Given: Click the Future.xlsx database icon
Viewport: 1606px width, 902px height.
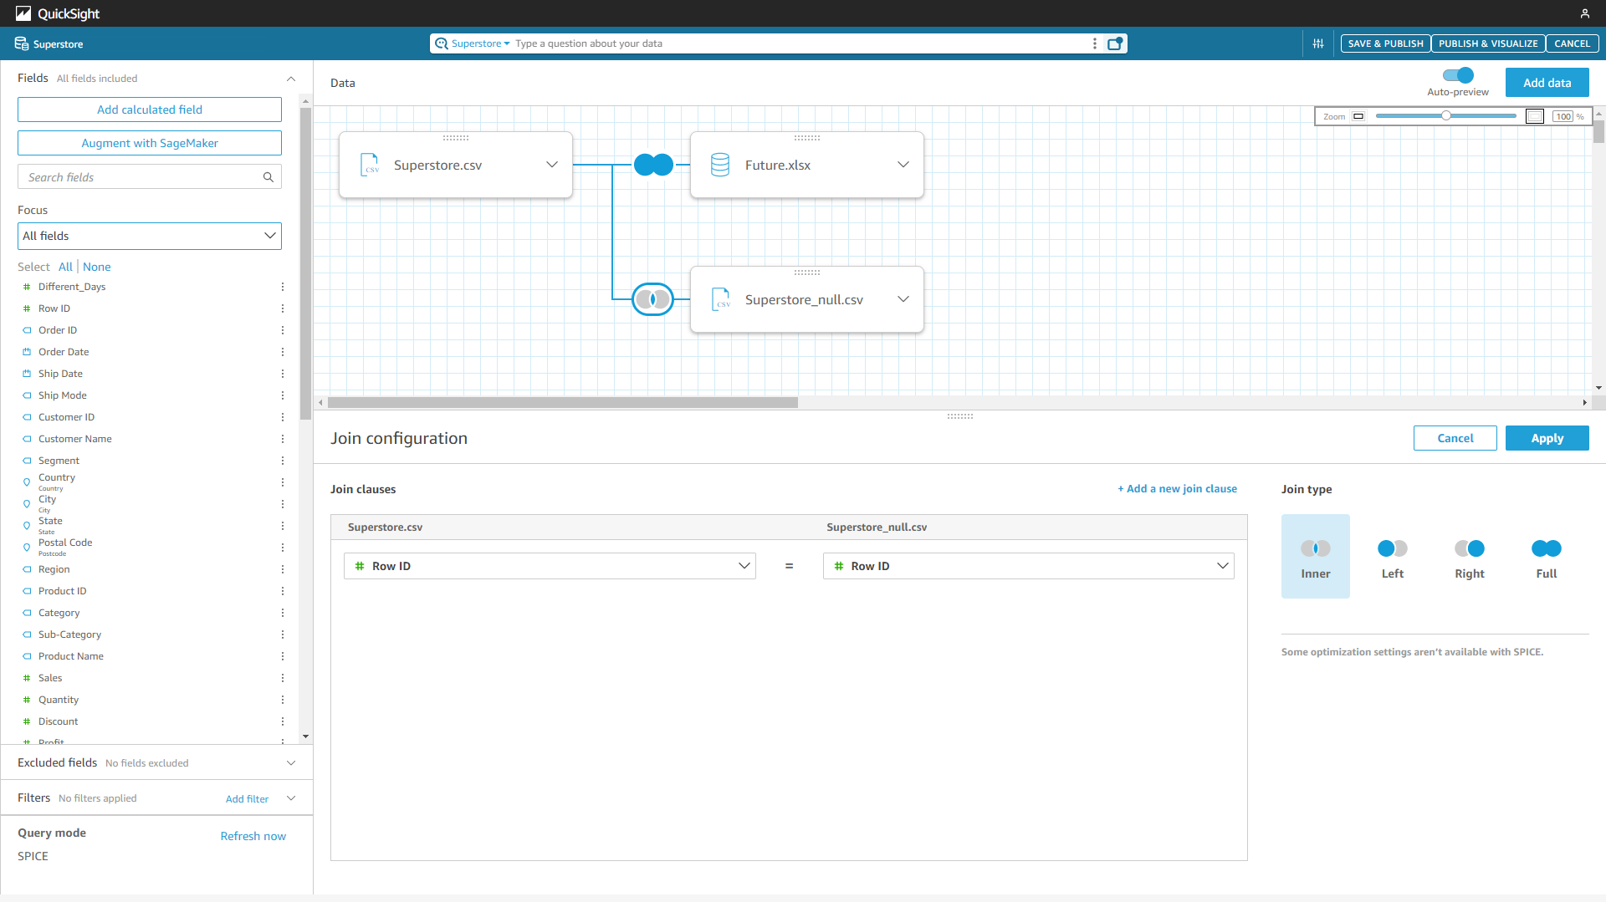Looking at the screenshot, I should point(719,165).
